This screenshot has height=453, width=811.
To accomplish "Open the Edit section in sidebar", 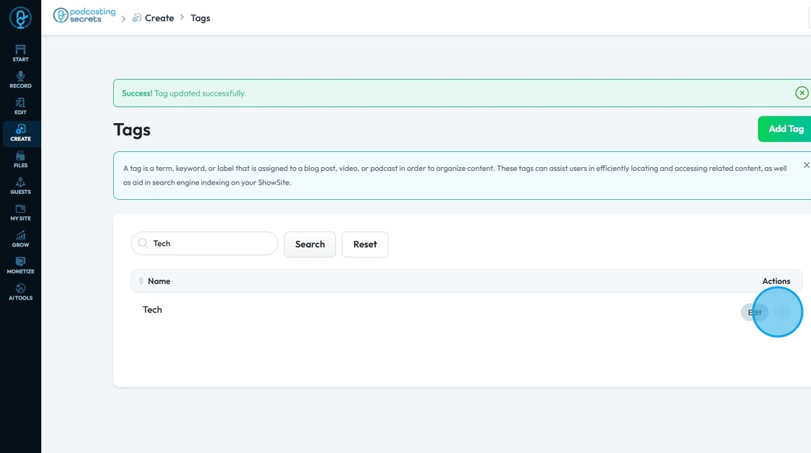I will click(x=21, y=106).
